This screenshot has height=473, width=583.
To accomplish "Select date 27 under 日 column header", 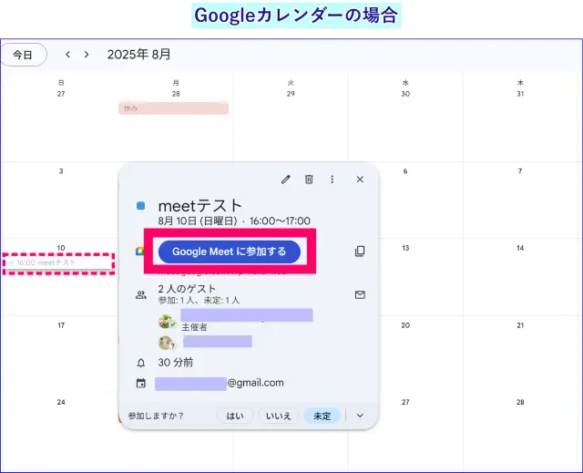I will coord(61,94).
